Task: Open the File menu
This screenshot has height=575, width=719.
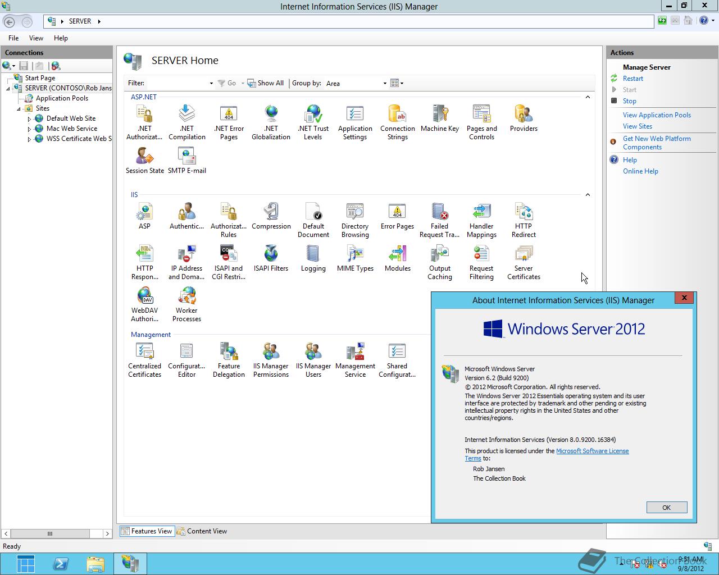Action: pos(13,38)
